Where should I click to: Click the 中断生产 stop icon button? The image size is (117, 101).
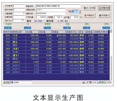click(x=86, y=15)
